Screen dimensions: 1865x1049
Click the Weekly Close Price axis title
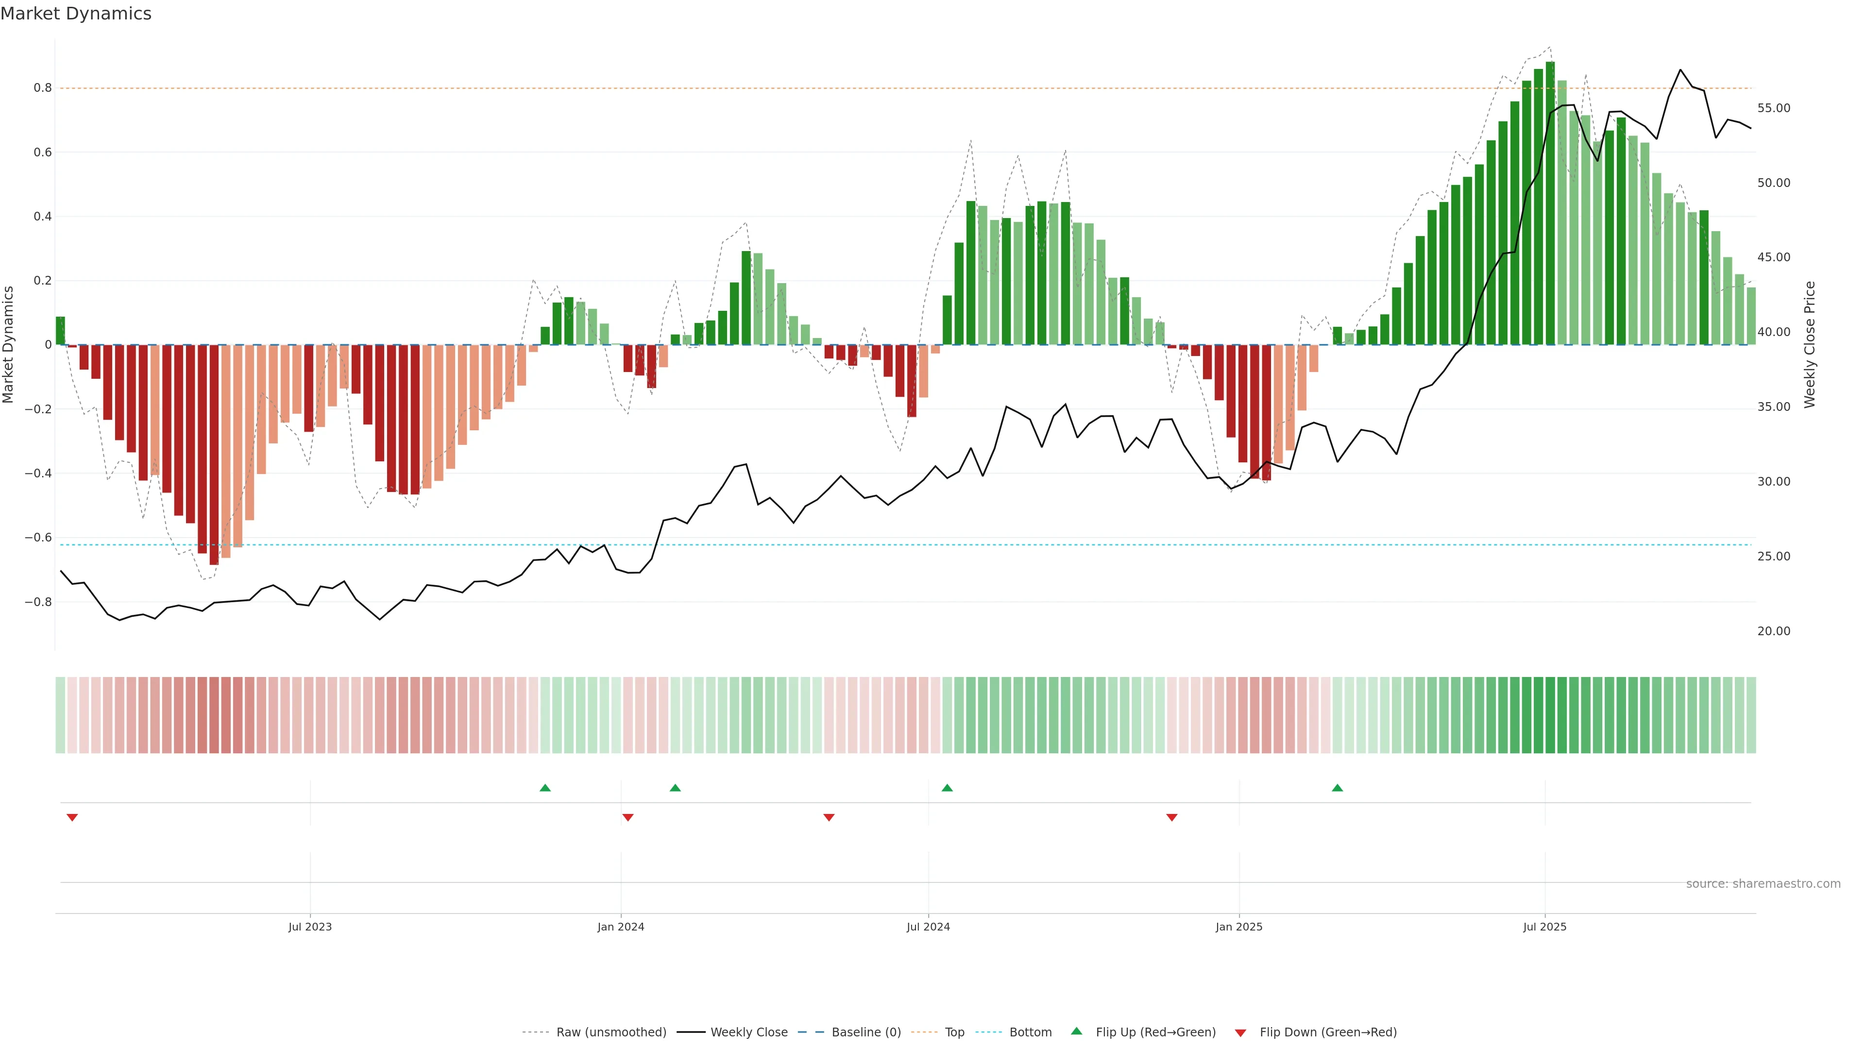1809,345
